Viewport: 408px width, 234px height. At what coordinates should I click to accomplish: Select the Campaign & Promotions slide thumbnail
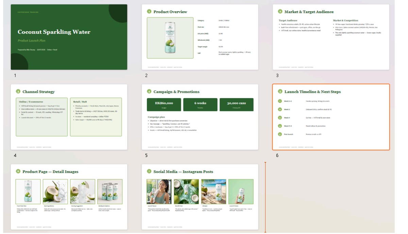(x=200, y=117)
